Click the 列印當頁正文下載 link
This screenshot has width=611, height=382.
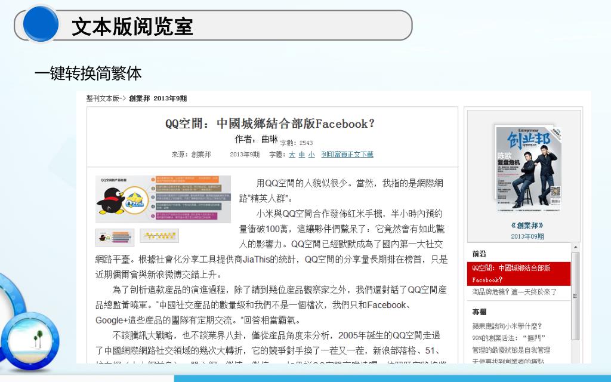click(347, 155)
